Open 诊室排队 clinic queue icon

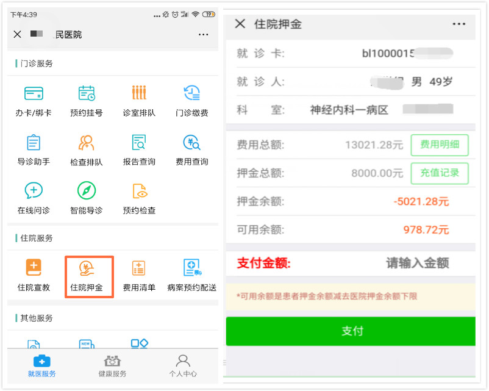(139, 93)
